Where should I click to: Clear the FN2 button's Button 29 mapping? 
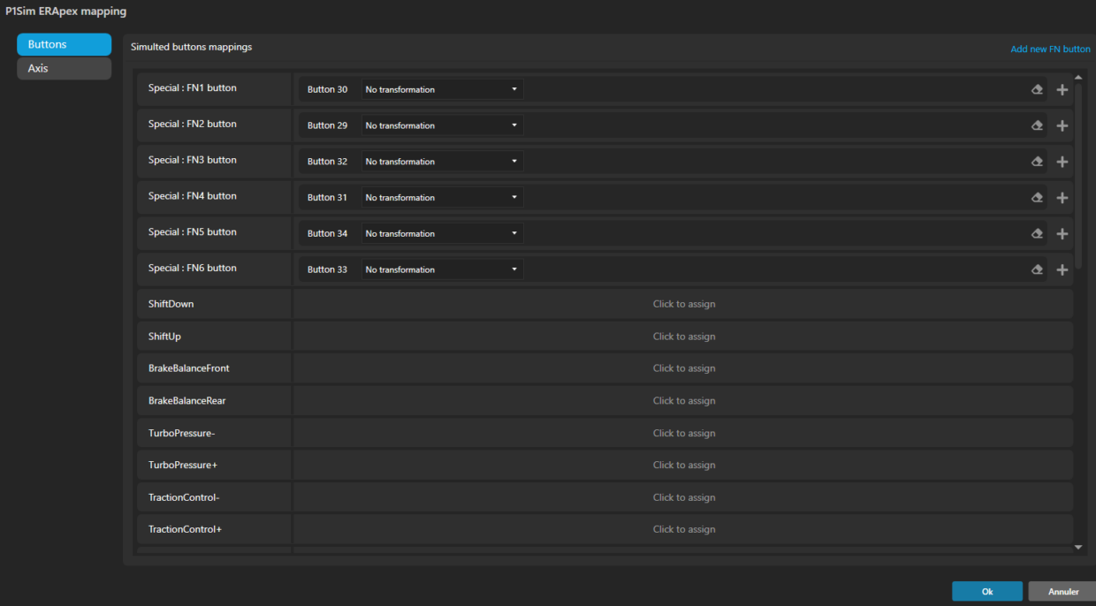coord(1037,125)
